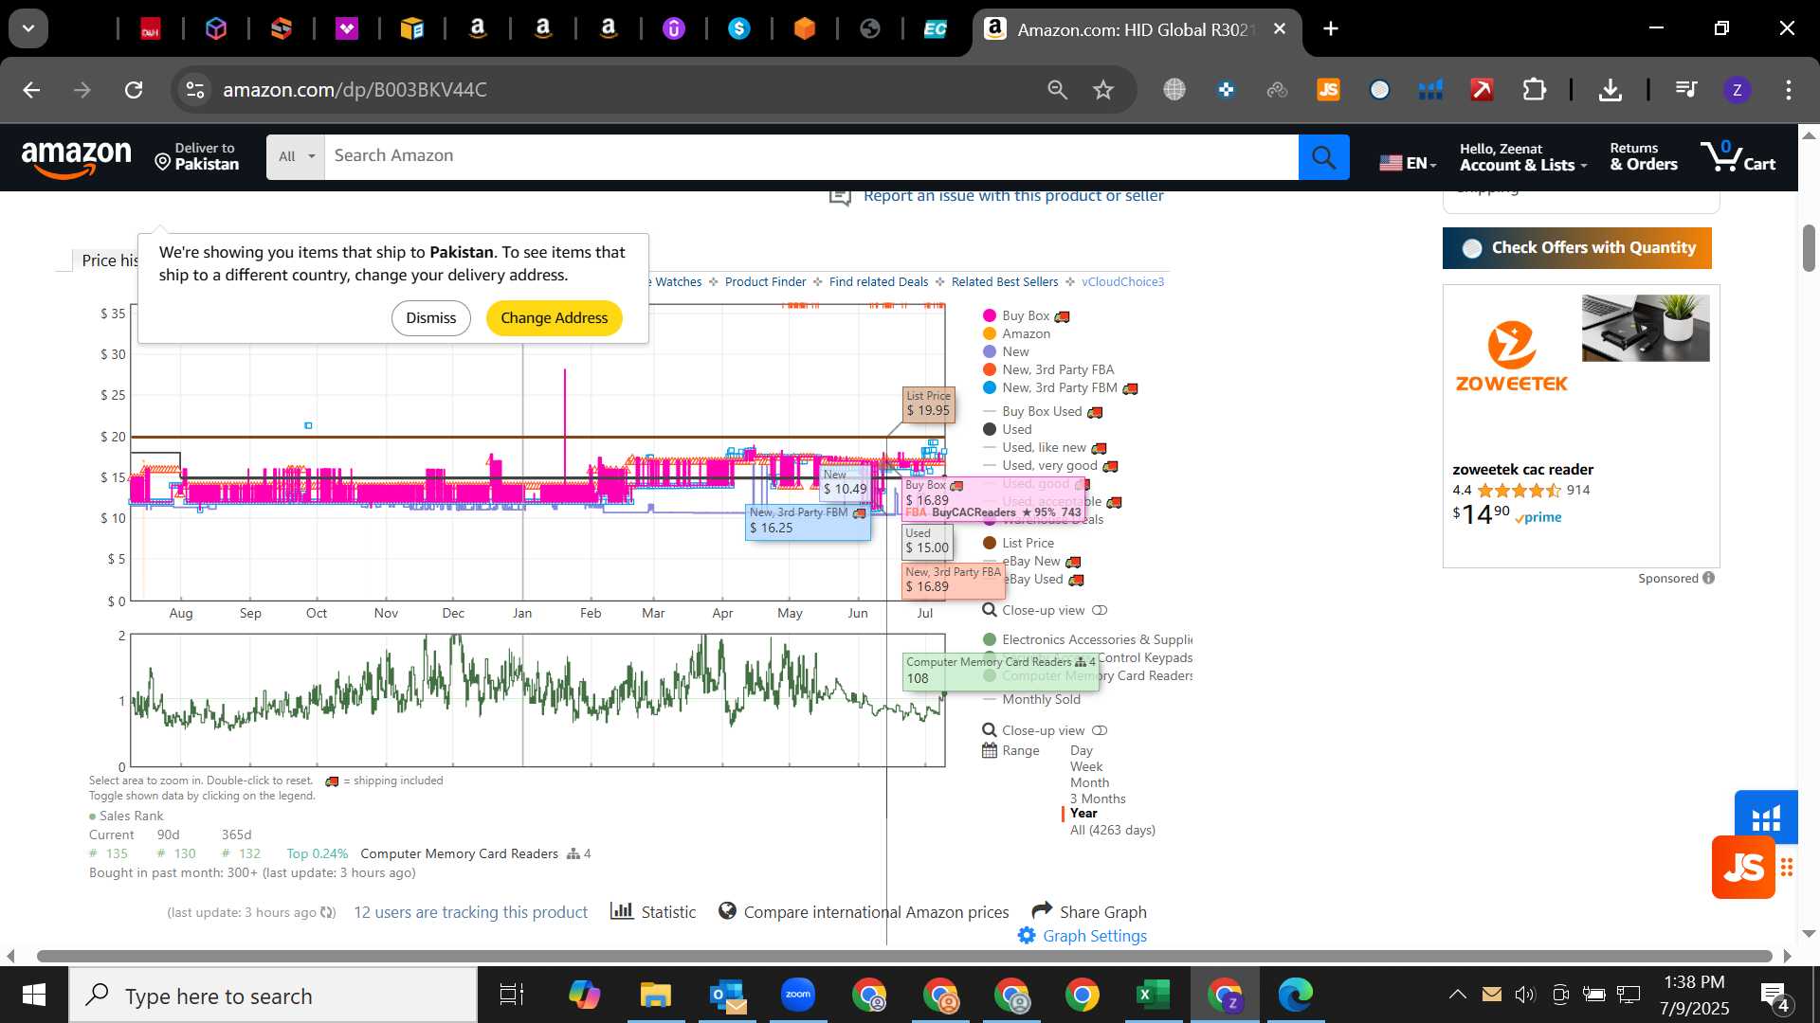
Task: Open Chrome three-dot menu
Action: tap(1789, 90)
